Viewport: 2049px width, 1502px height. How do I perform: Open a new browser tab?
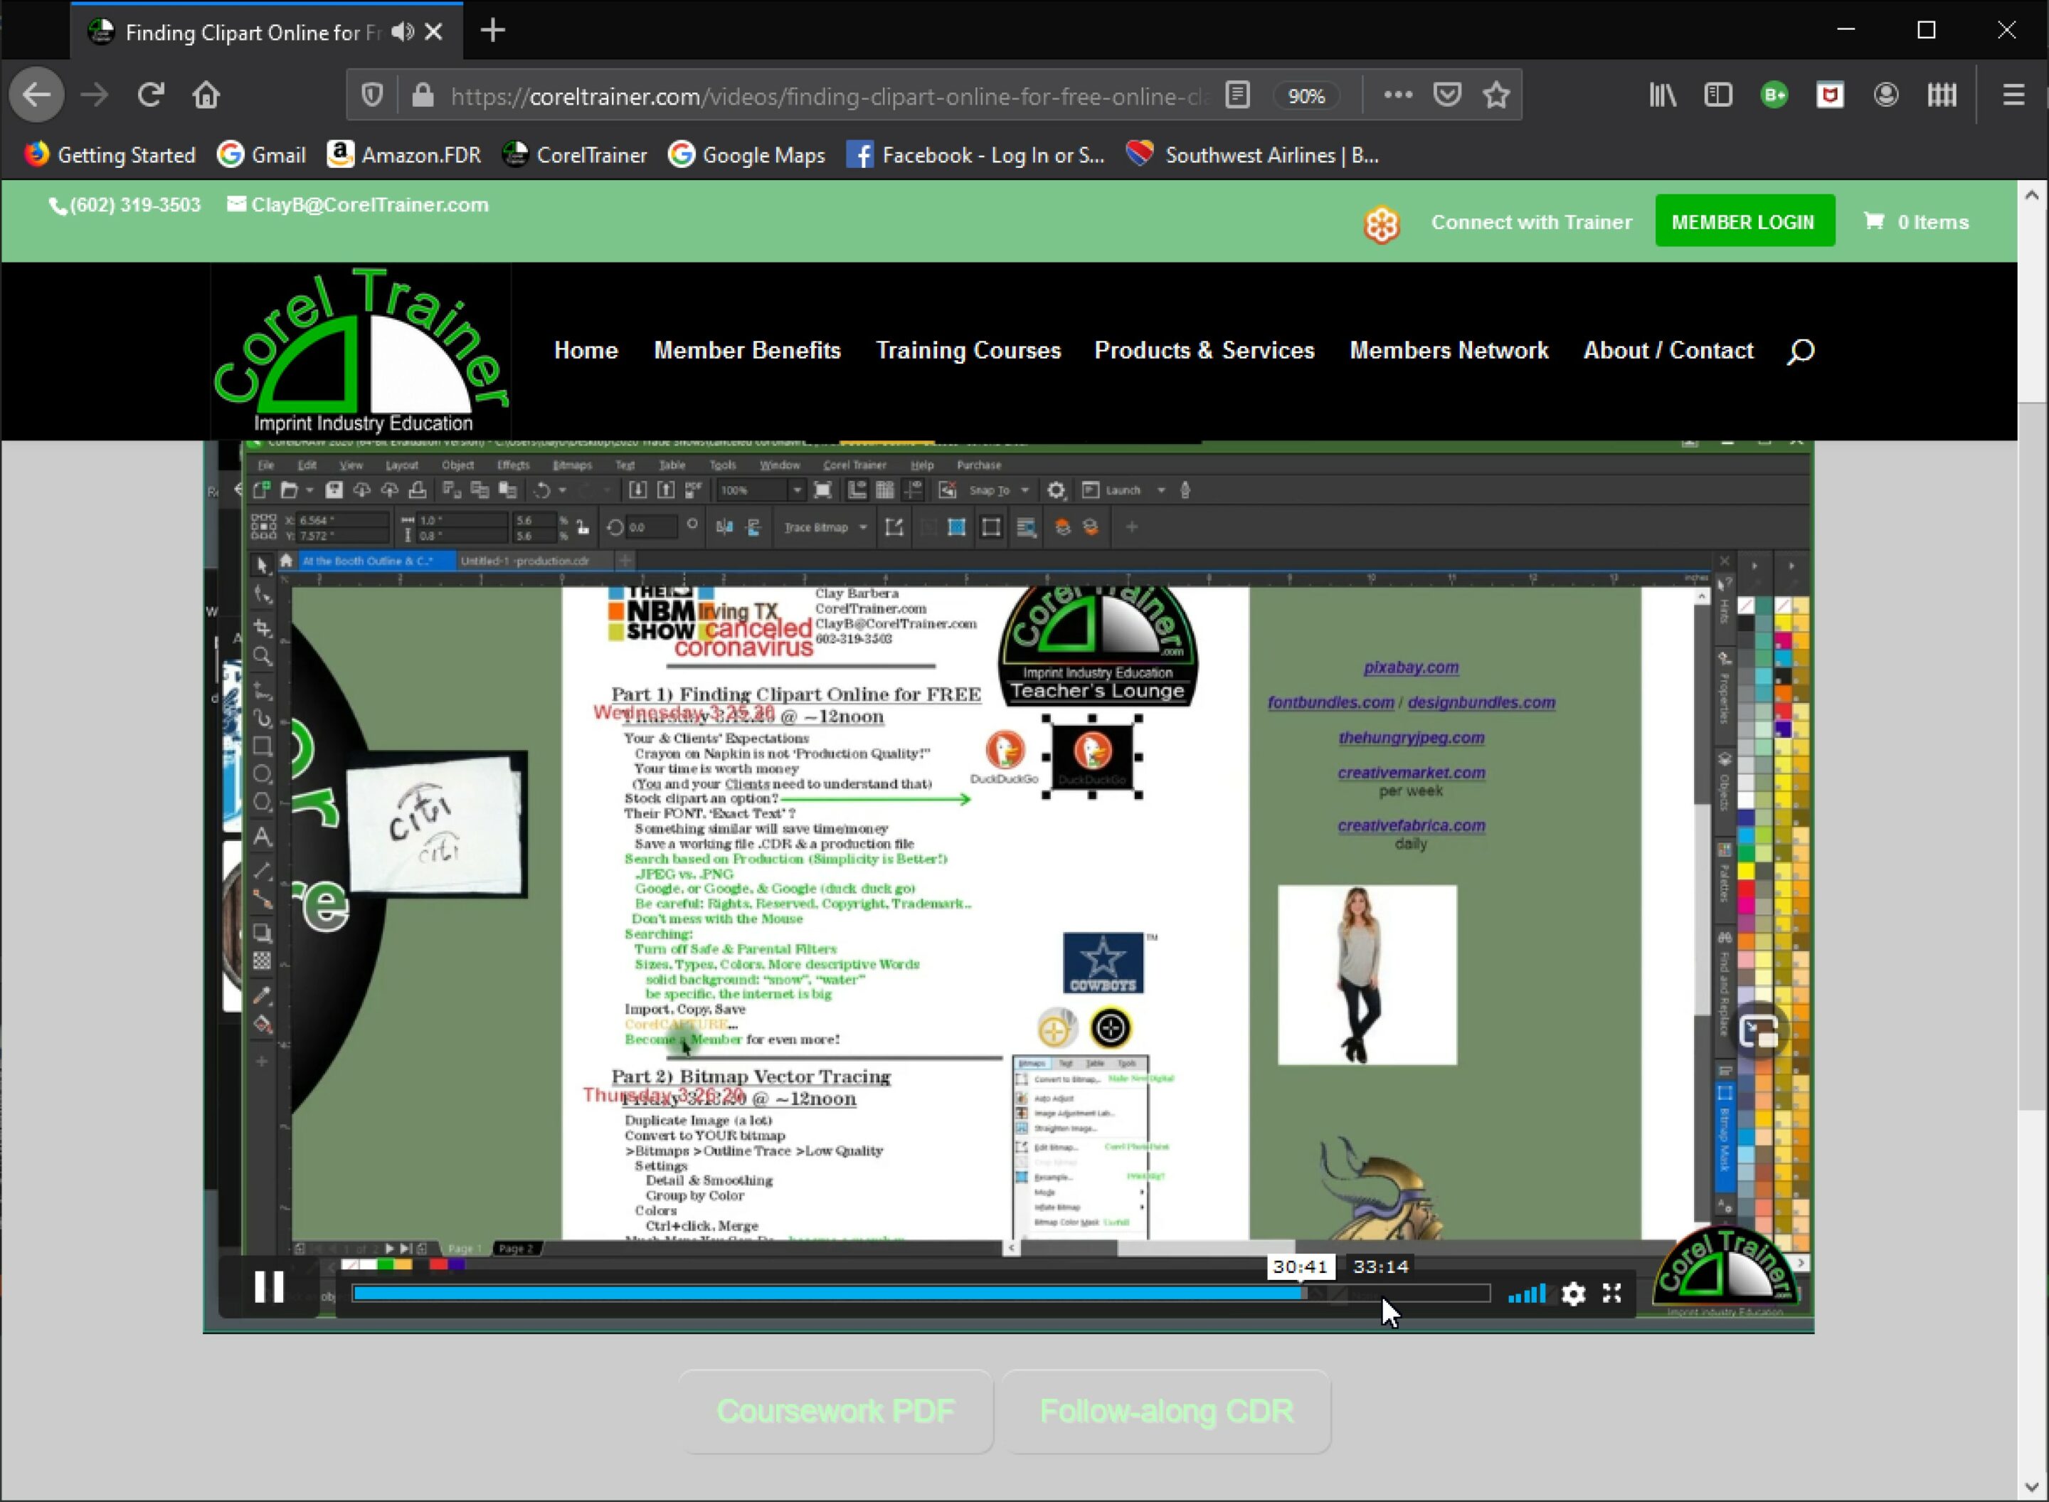[x=493, y=31]
